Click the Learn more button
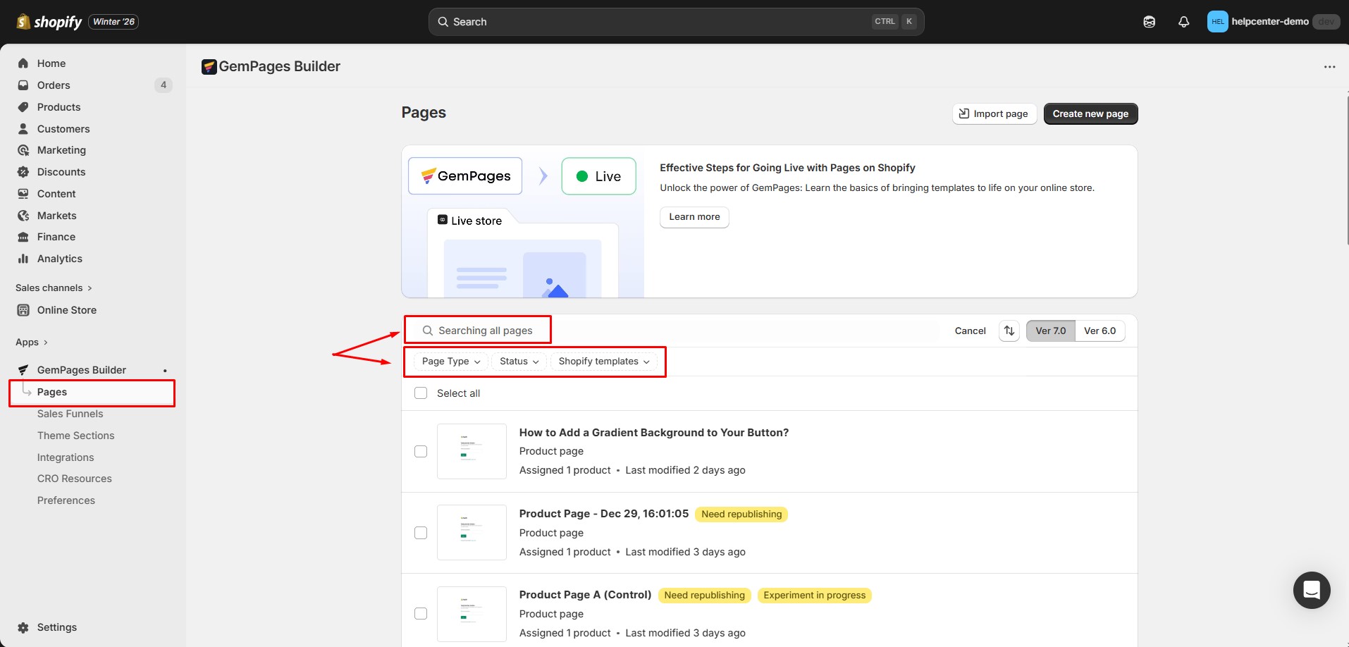Screen dimensions: 1349x647 tap(694, 217)
